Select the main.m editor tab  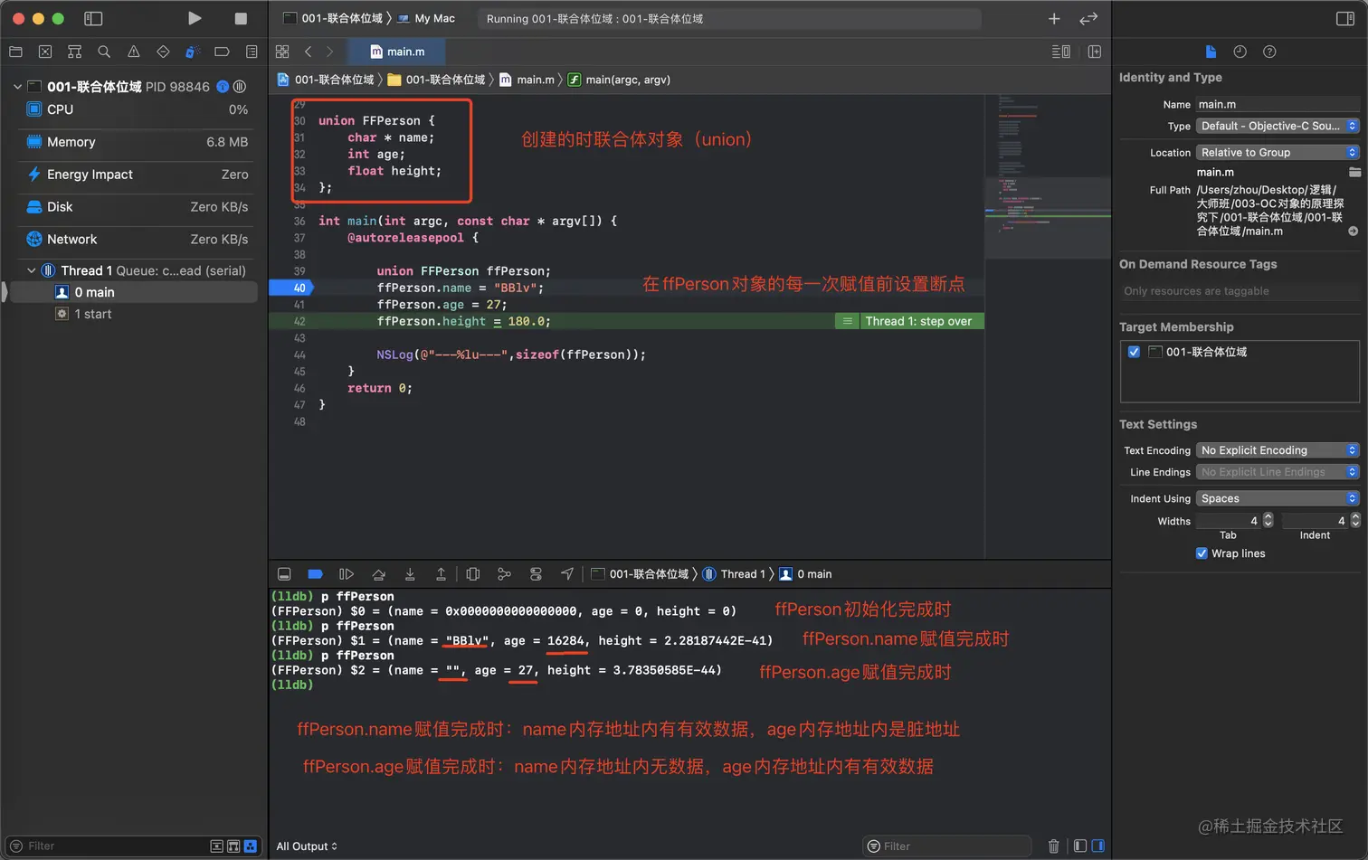click(398, 52)
